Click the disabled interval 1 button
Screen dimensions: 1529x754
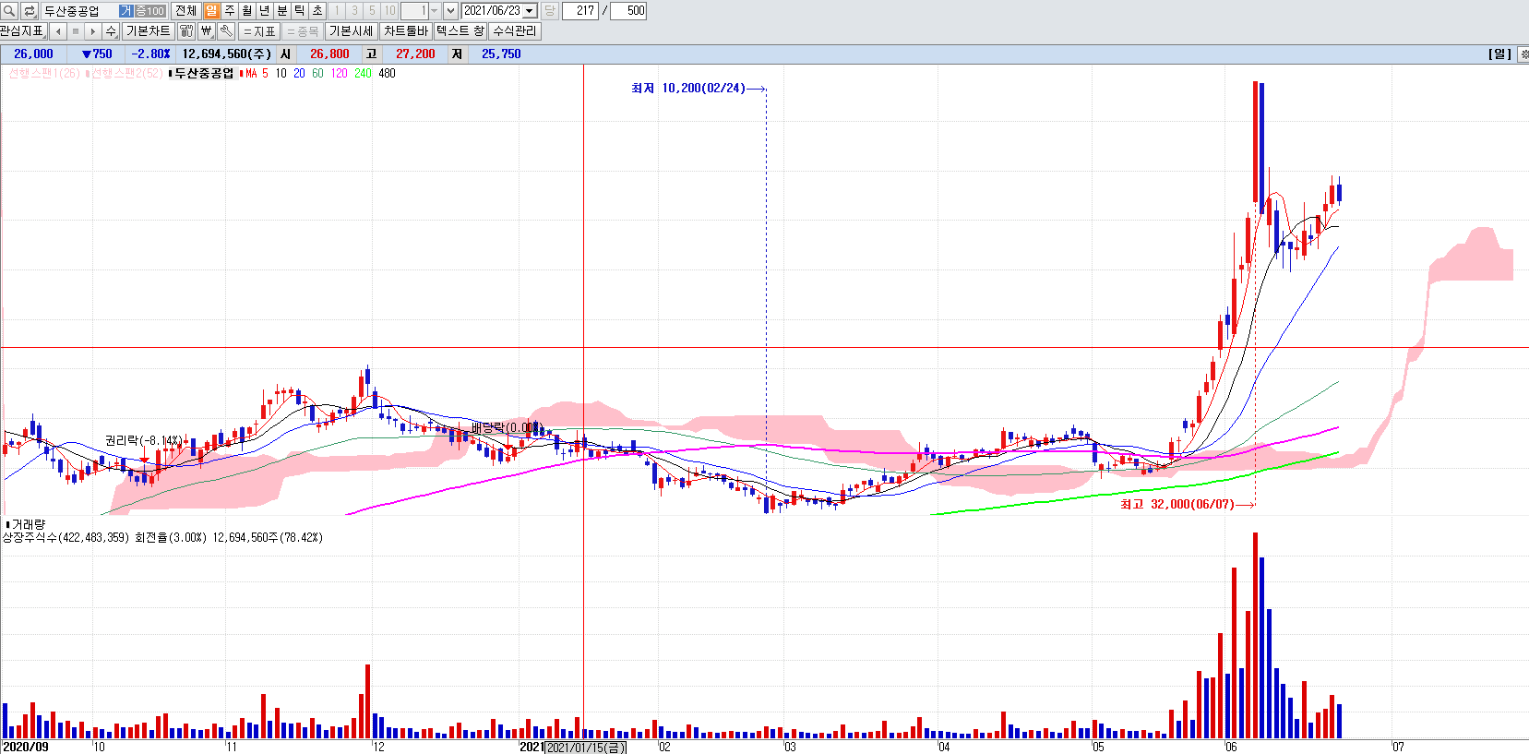337,11
